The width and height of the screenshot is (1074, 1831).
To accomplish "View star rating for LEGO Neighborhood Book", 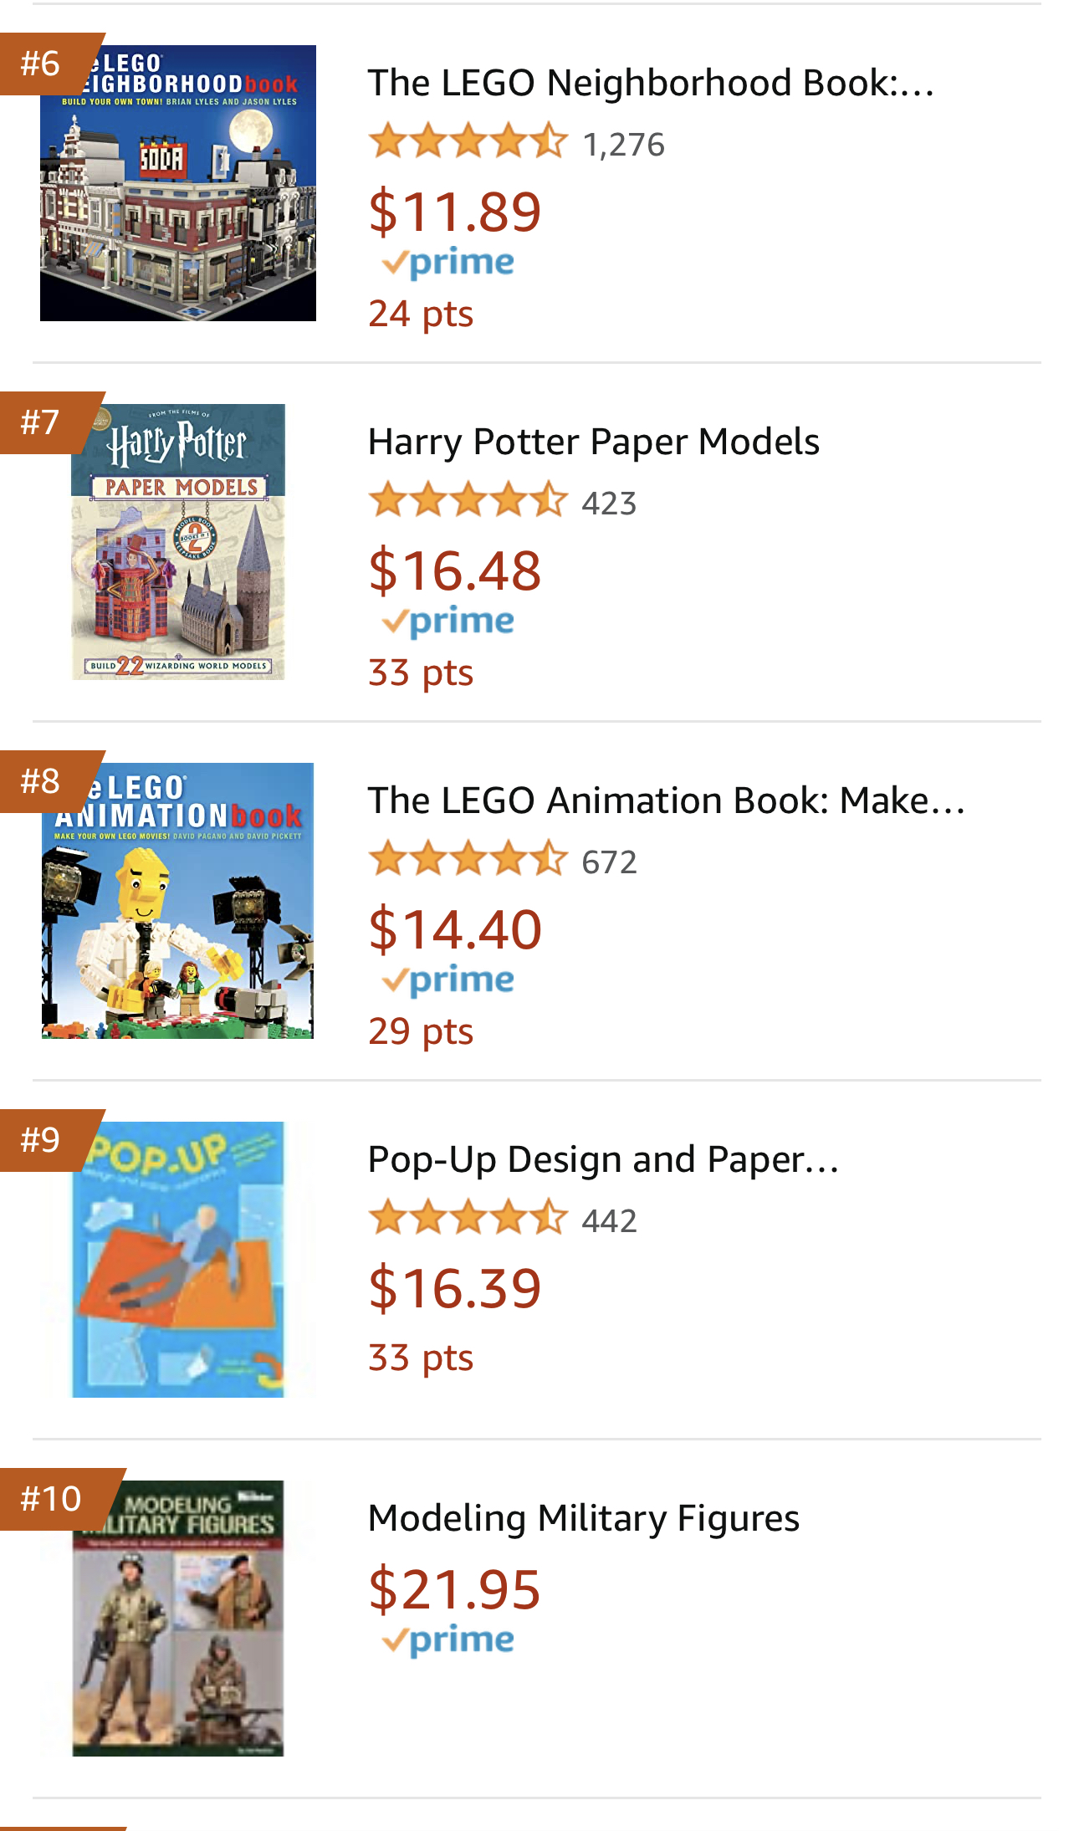I will coord(468,141).
